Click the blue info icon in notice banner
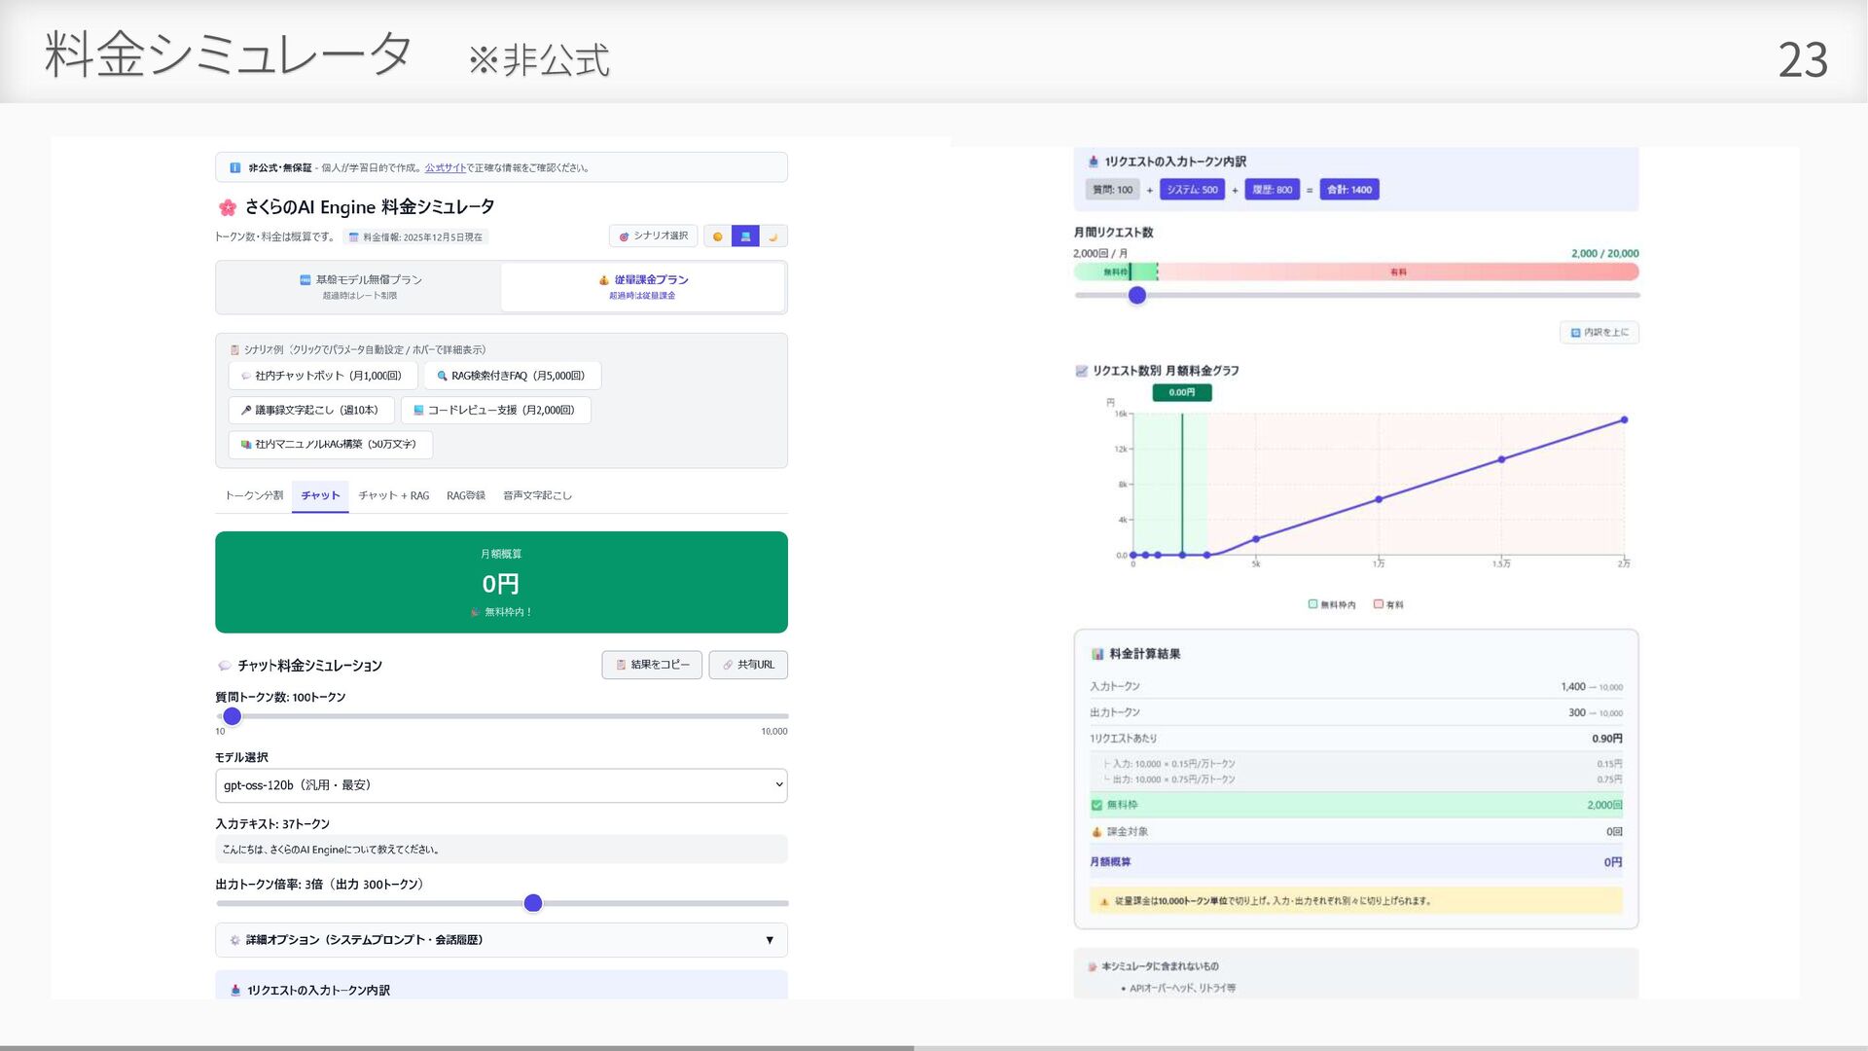Screen dimensions: 1868x1051 tap(234, 167)
